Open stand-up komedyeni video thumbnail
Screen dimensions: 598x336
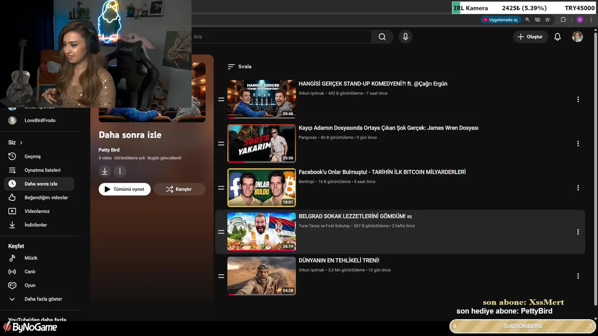pyautogui.click(x=262, y=99)
